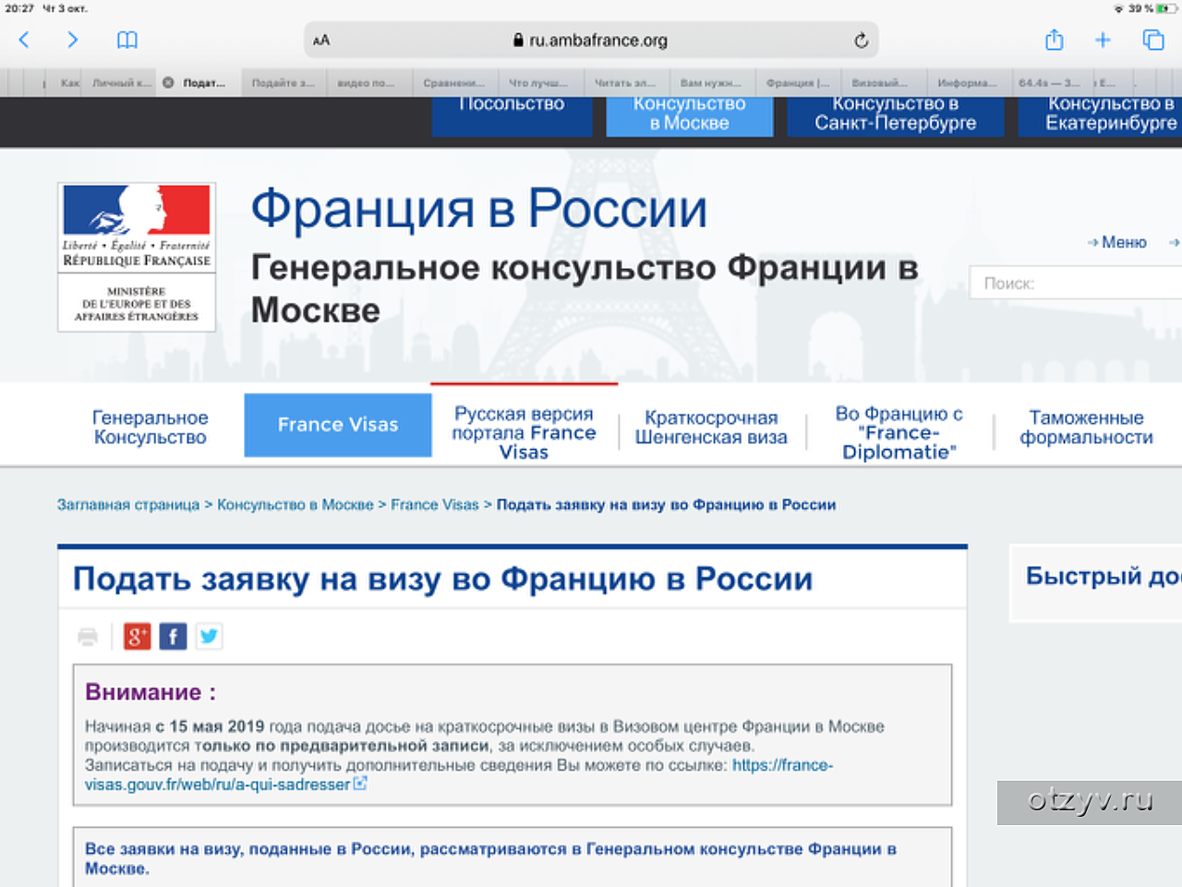The width and height of the screenshot is (1182, 887).
Task: Tap the AA reader text size button
Action: coord(321,41)
